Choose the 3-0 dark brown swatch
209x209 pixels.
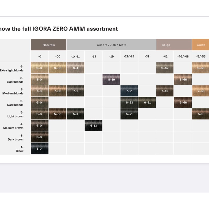click(x=40, y=137)
